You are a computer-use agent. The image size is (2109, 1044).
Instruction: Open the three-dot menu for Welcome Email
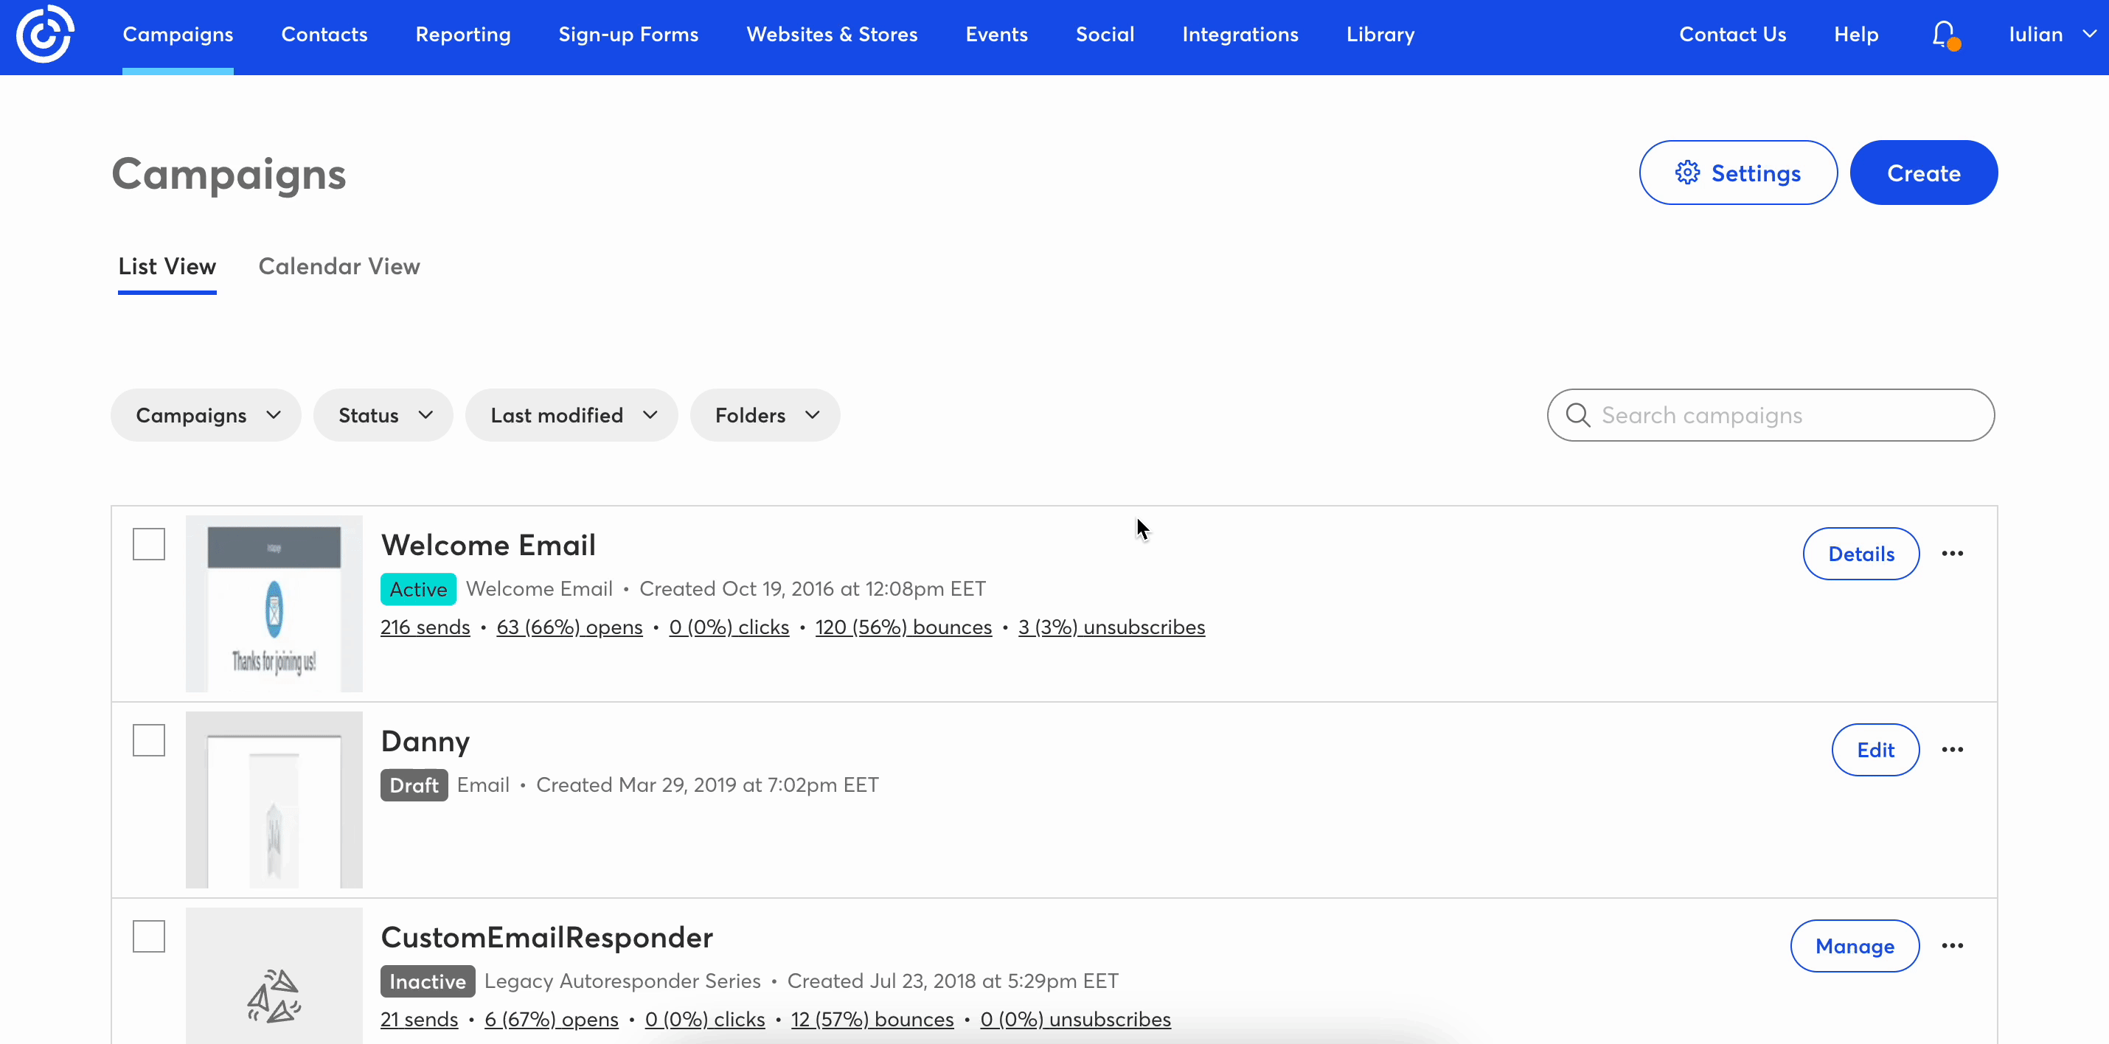click(1952, 554)
